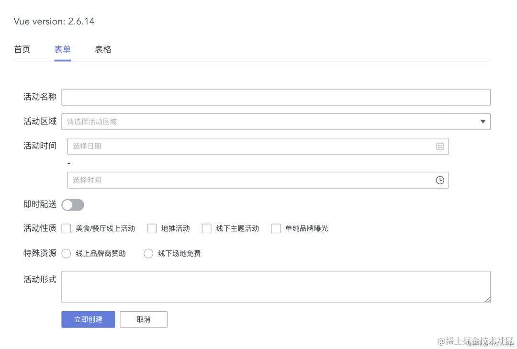Check the 线下主题活动 checkbox

click(x=206, y=228)
